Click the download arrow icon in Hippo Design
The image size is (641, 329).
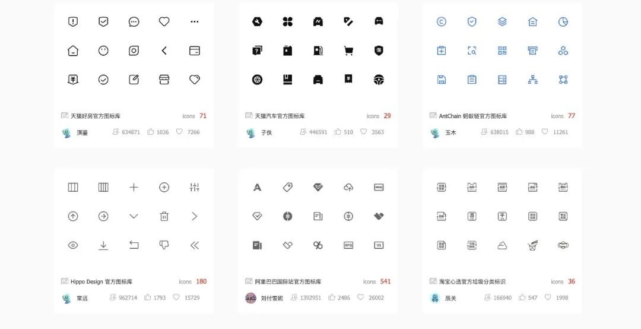click(103, 245)
